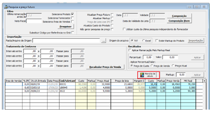Click the Margem 0 column header
The height and width of the screenshot is (114, 212).
pyautogui.click(x=139, y=81)
